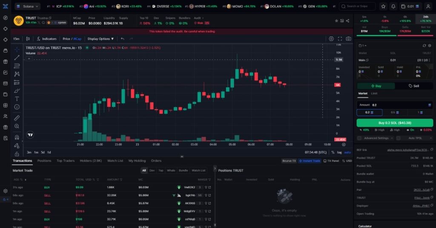Open the Top Traders tab

coord(65,161)
